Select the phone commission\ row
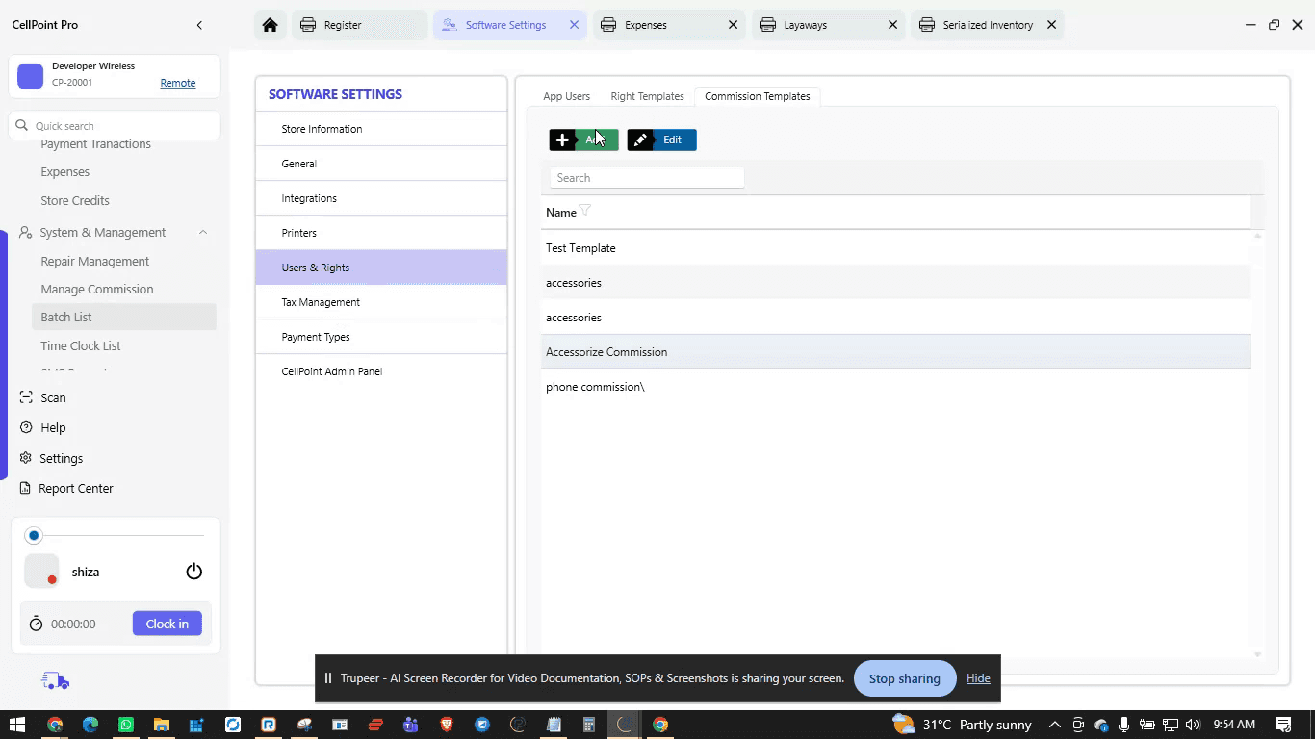Screen dimensions: 1315x739 click(x=895, y=387)
